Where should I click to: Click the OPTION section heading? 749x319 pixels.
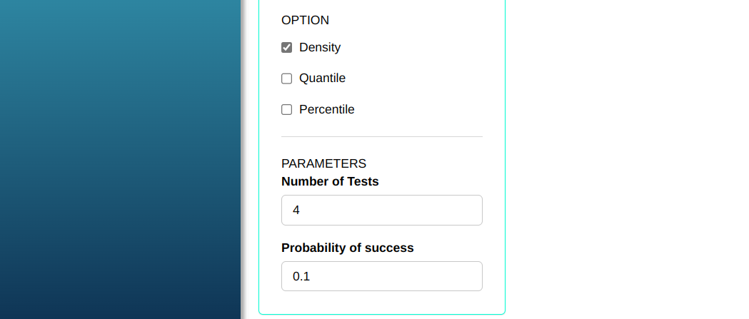305,21
